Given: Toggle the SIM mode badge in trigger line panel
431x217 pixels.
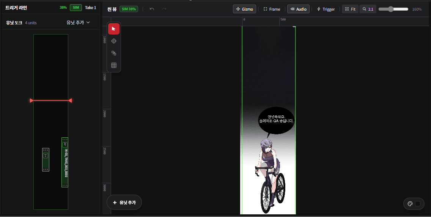Looking at the screenshot, I should [76, 8].
